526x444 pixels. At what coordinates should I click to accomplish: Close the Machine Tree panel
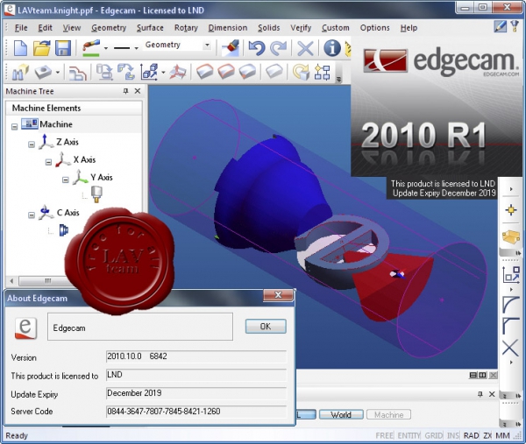point(138,91)
